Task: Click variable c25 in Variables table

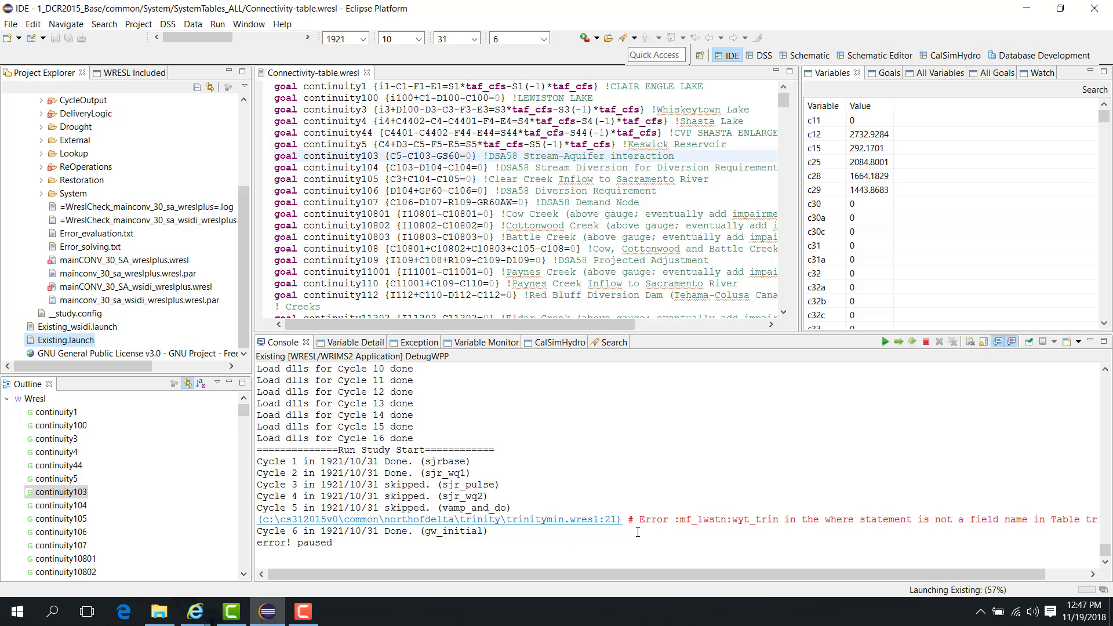Action: (x=814, y=162)
